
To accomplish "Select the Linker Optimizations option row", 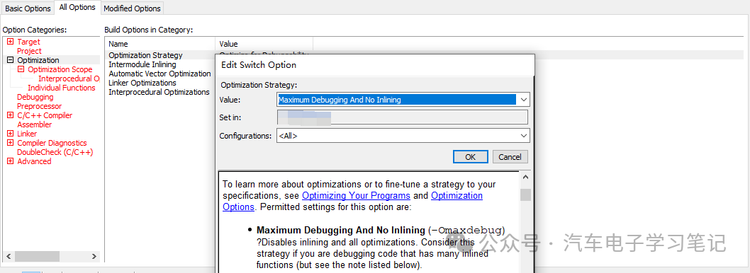I will coord(142,83).
